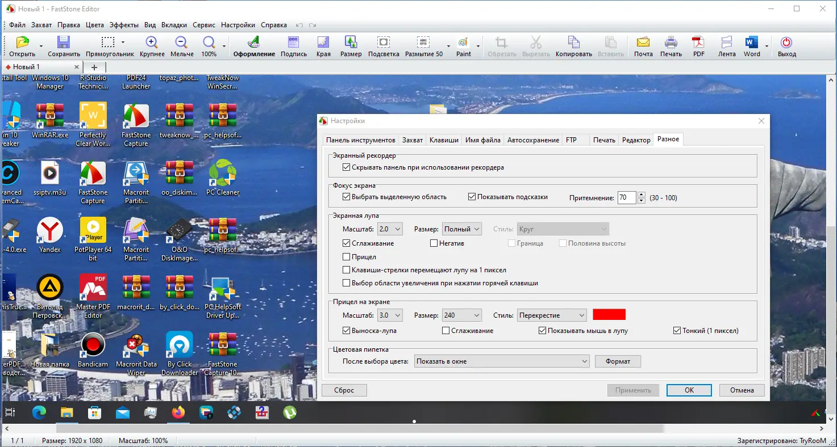Open the Масштаб 3.0 dropdown for the crosshair
The height and width of the screenshot is (447, 837).
tap(390, 315)
